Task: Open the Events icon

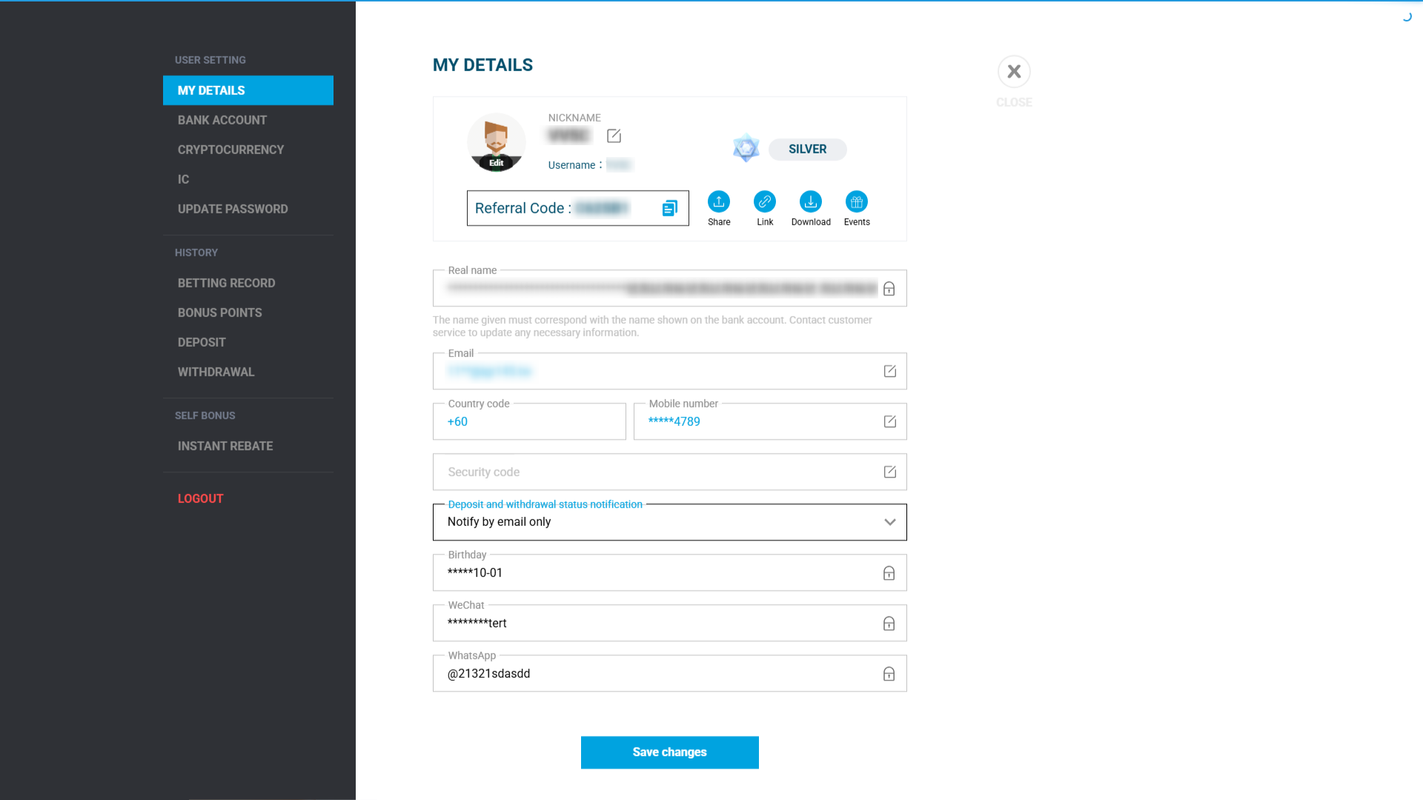Action: tap(856, 201)
